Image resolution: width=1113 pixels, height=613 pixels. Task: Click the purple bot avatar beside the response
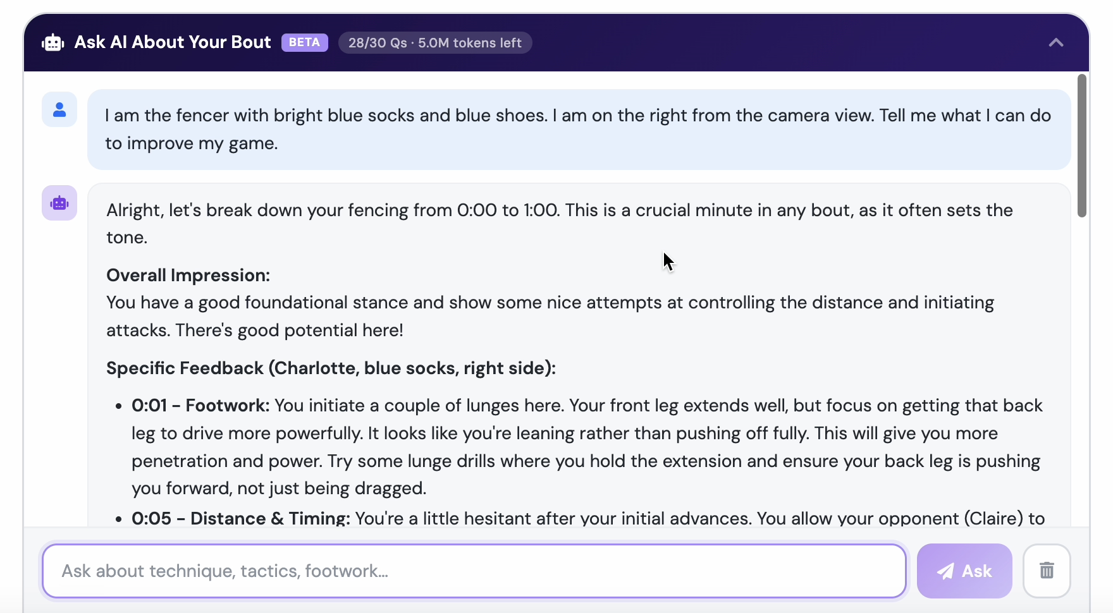click(x=59, y=203)
